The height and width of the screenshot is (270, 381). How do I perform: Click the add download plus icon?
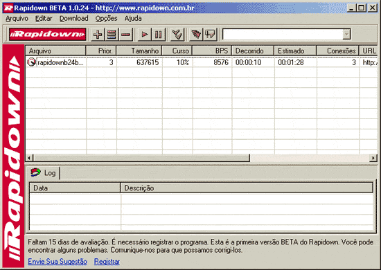click(98, 34)
